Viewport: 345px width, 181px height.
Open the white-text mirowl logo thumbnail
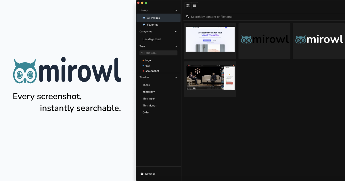pos(319,41)
